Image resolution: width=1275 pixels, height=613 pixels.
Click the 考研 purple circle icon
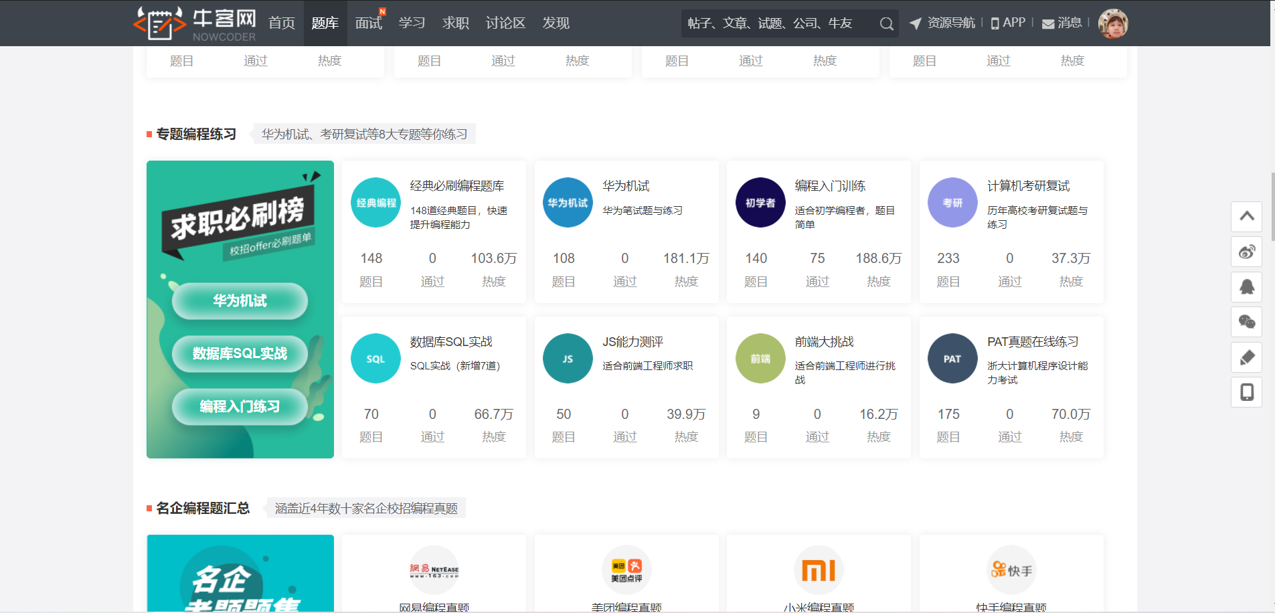click(952, 203)
